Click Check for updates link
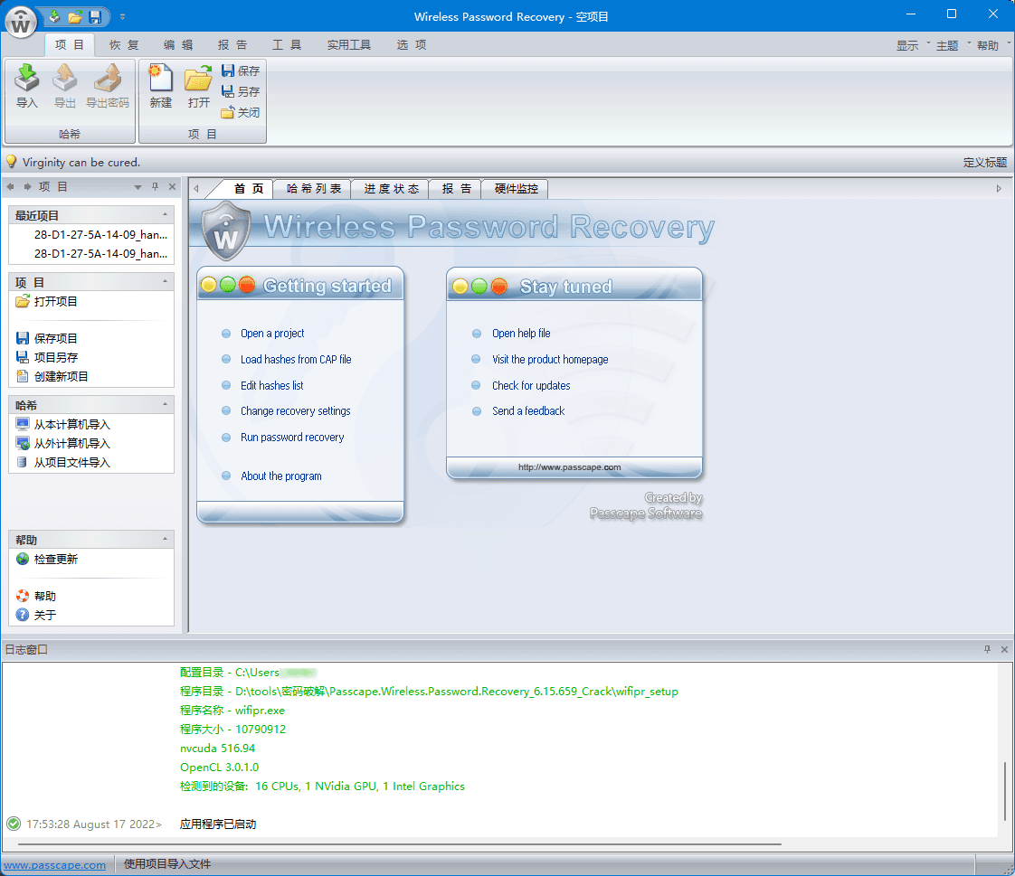 click(x=531, y=386)
